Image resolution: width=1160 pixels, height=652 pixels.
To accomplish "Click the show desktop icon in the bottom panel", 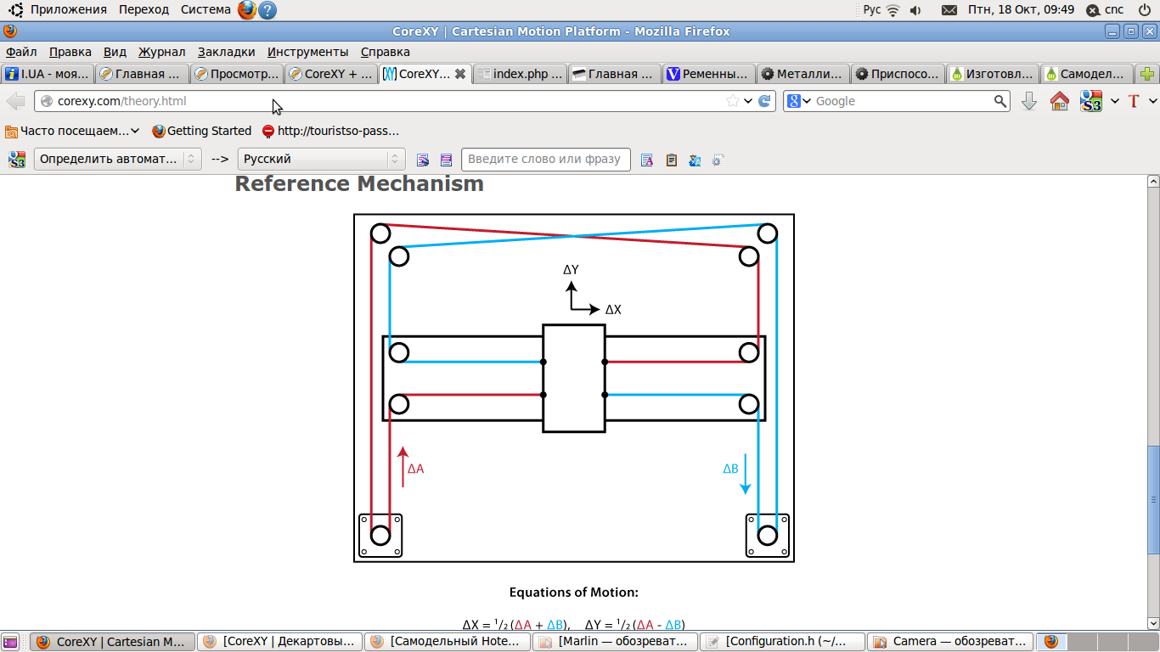I will click(10, 642).
